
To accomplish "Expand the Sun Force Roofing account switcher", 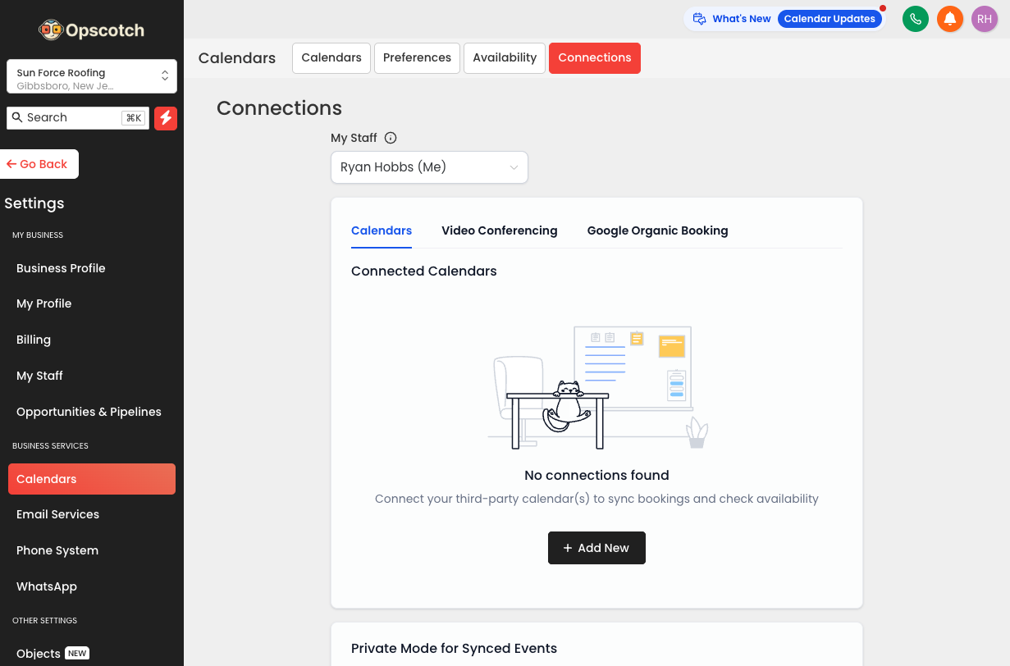I will 92,76.
